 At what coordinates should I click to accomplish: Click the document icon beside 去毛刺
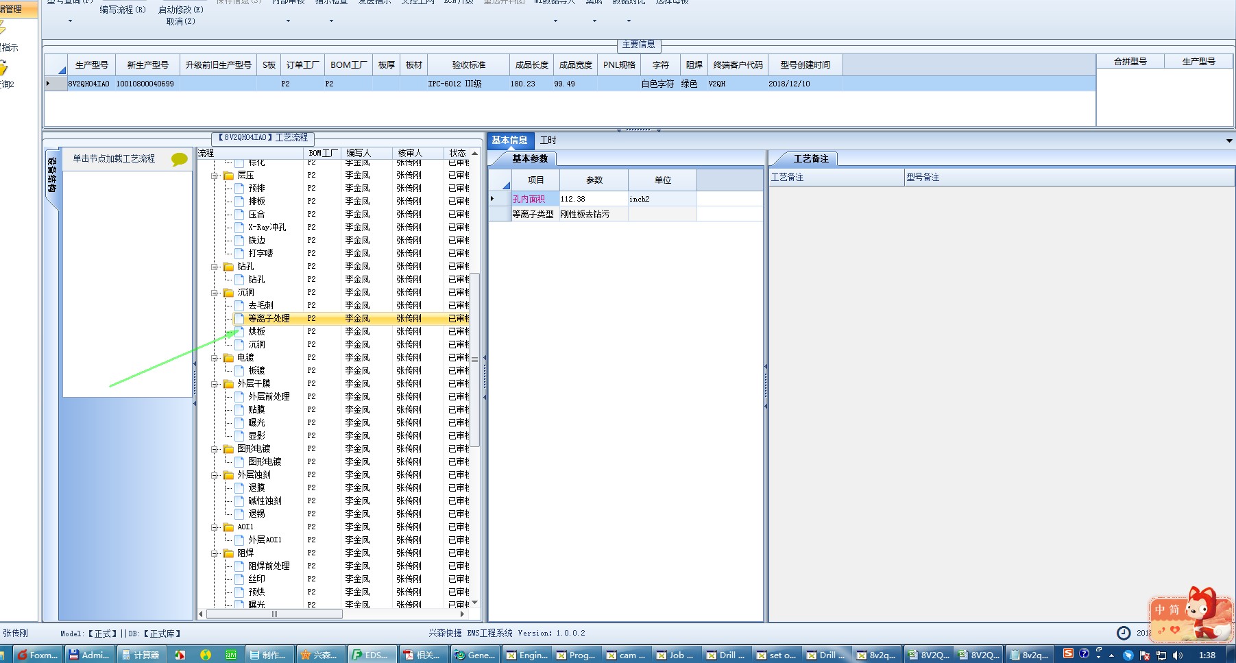point(239,306)
